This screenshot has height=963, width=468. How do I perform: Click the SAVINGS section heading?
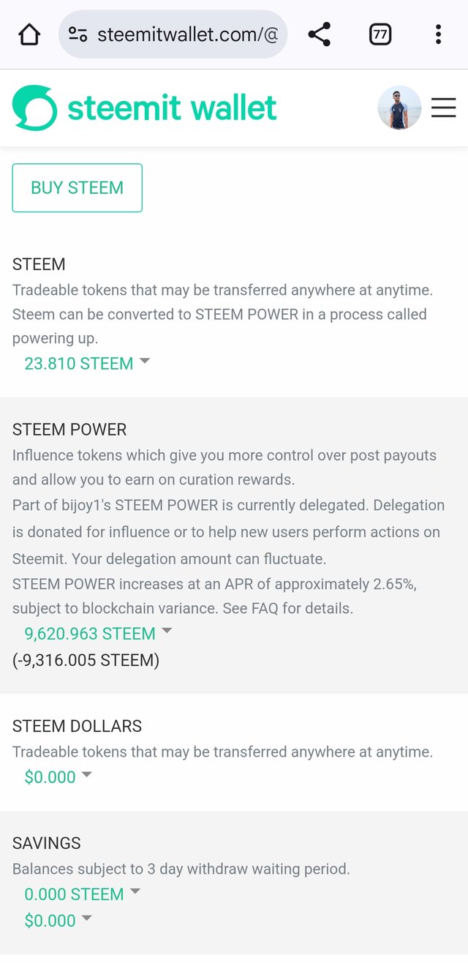click(x=47, y=843)
